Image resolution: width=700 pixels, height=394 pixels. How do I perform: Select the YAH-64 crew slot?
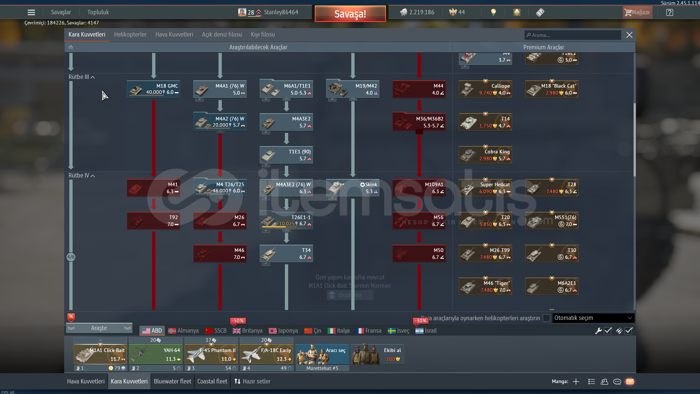tap(156, 354)
